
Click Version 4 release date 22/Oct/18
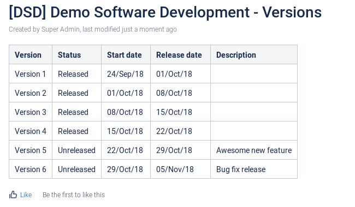click(x=180, y=131)
